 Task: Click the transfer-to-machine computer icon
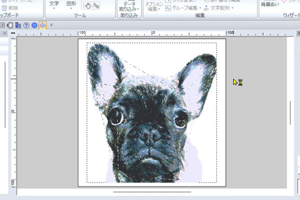[x=18, y=25]
